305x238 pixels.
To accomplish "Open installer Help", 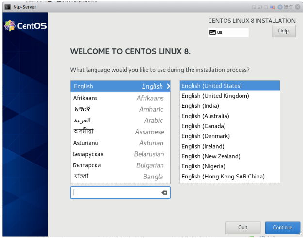I will tap(283, 30).
